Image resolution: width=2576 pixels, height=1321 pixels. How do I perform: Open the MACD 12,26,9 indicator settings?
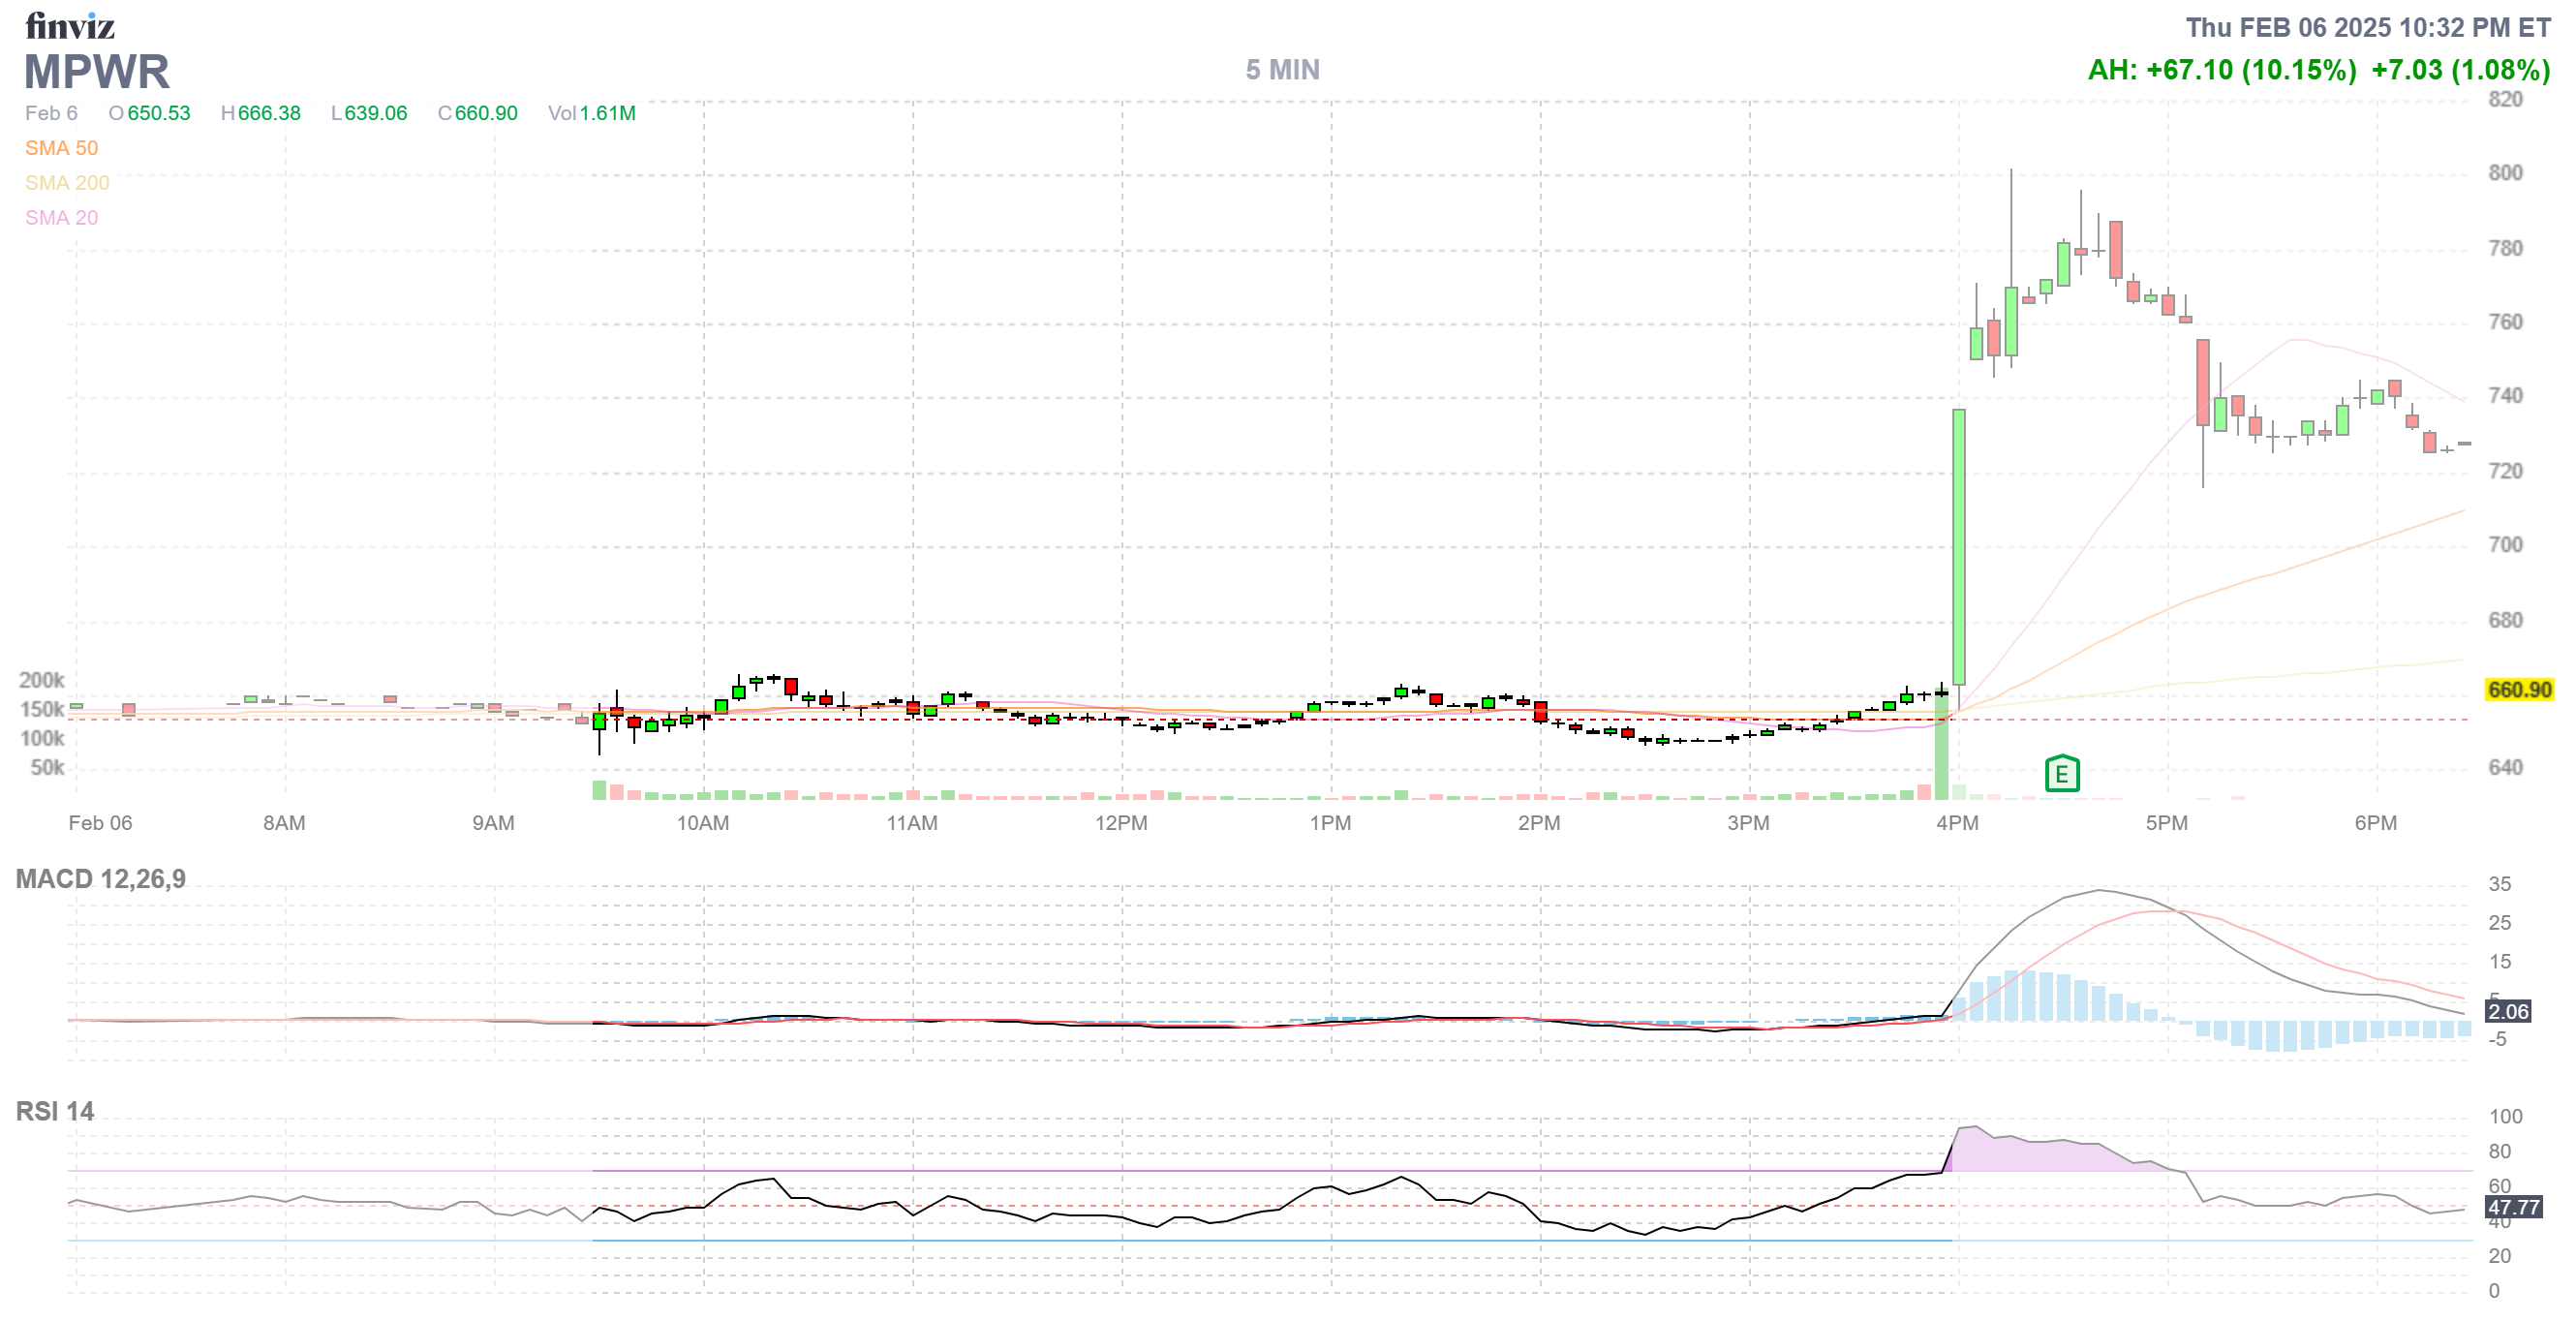coord(100,879)
